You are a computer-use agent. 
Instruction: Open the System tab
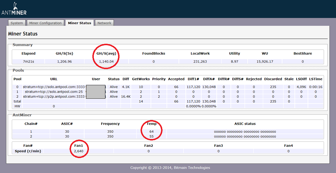[17, 23]
